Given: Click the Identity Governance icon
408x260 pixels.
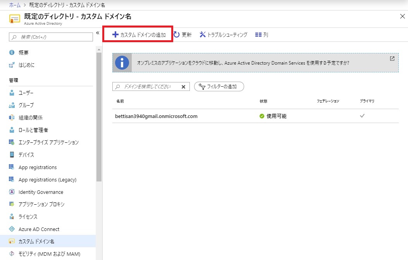Looking at the screenshot, I should (12, 192).
